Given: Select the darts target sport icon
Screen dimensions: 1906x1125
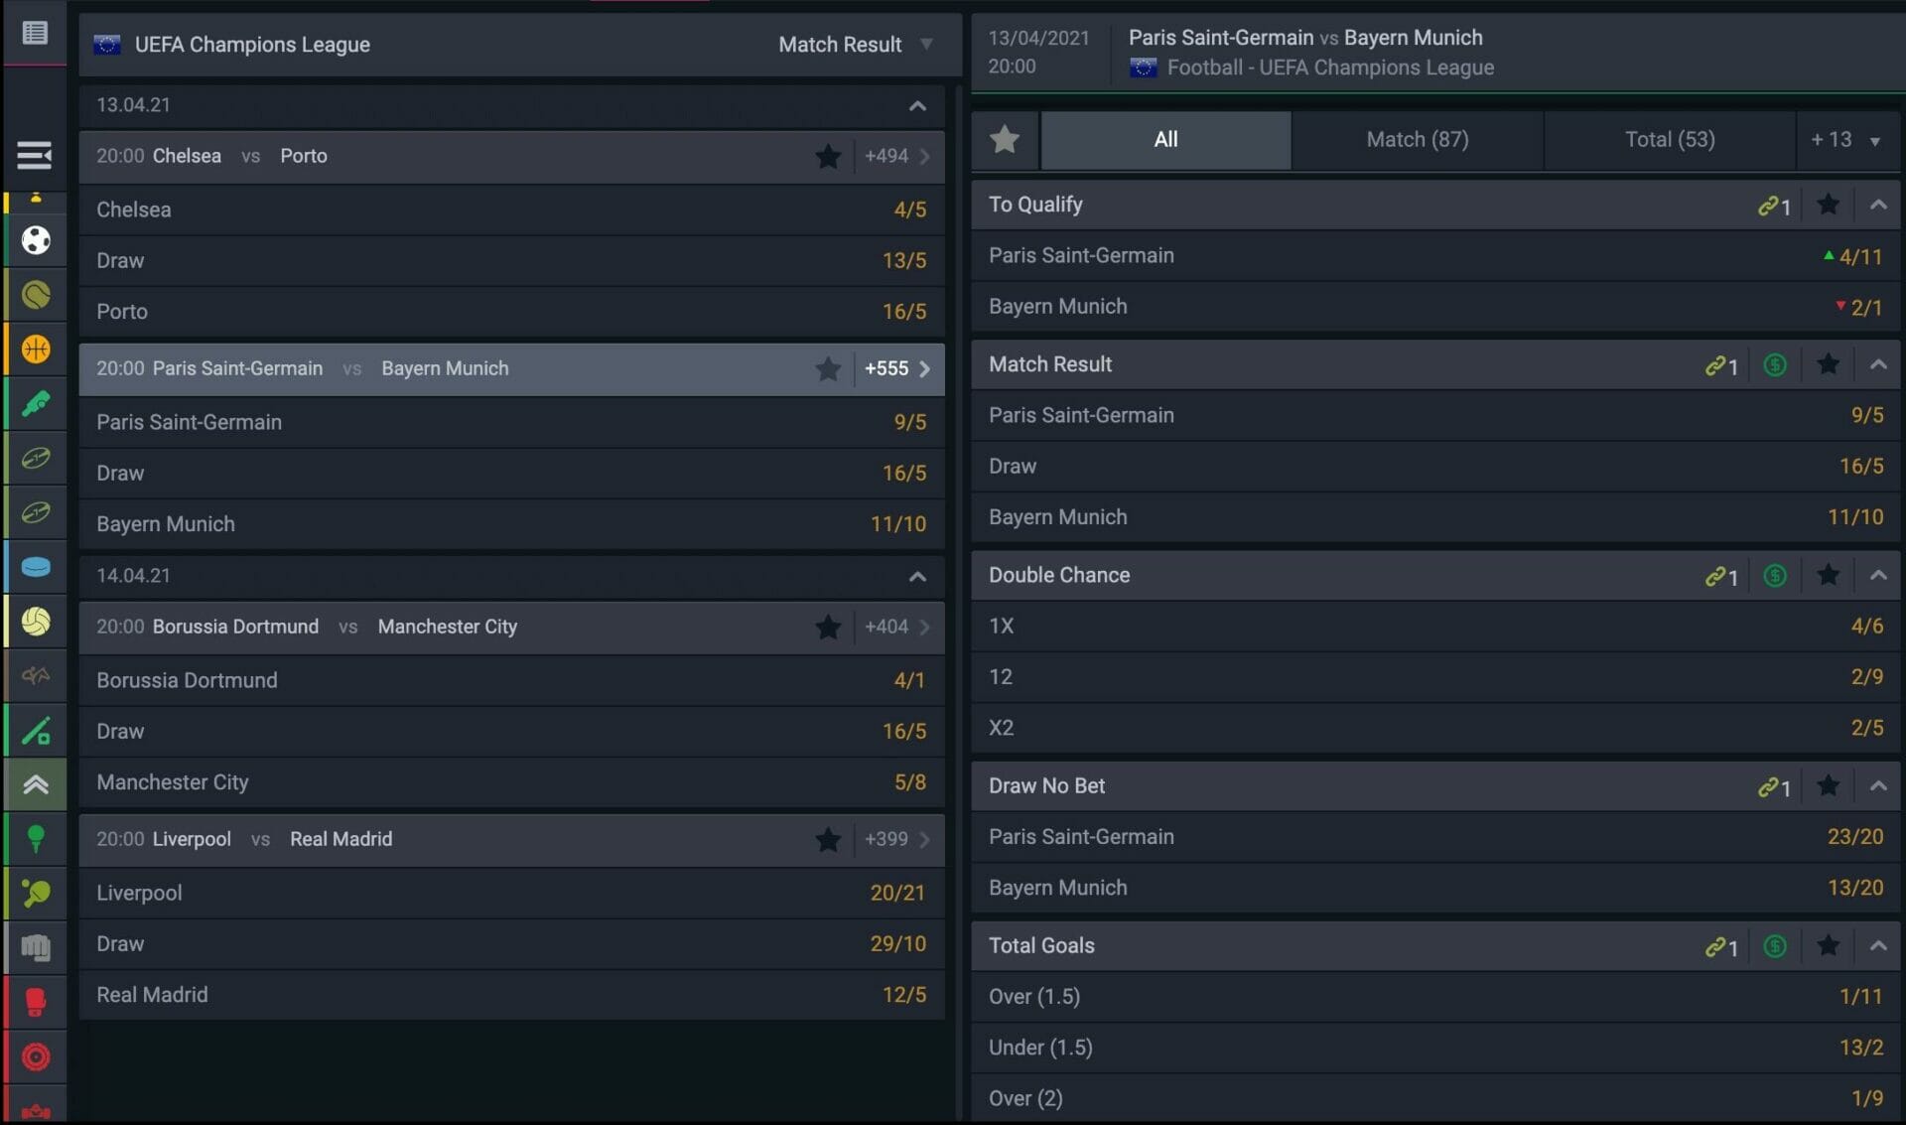Looking at the screenshot, I should tap(36, 1056).
